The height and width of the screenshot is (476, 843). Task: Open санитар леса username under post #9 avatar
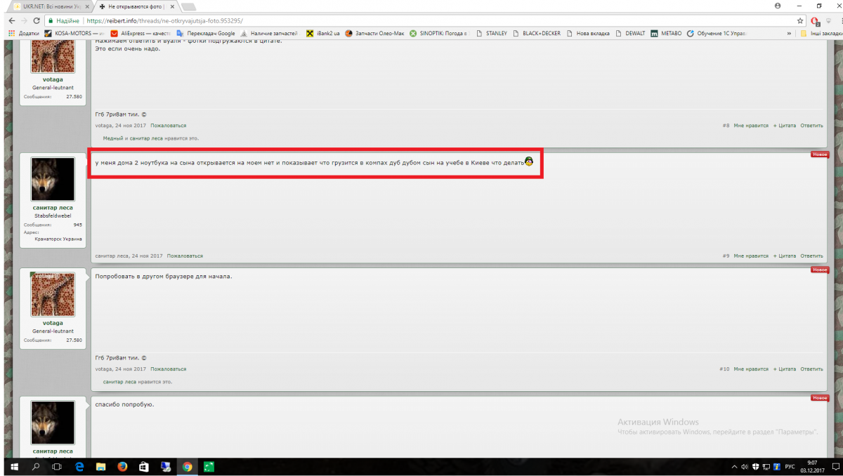(x=53, y=208)
